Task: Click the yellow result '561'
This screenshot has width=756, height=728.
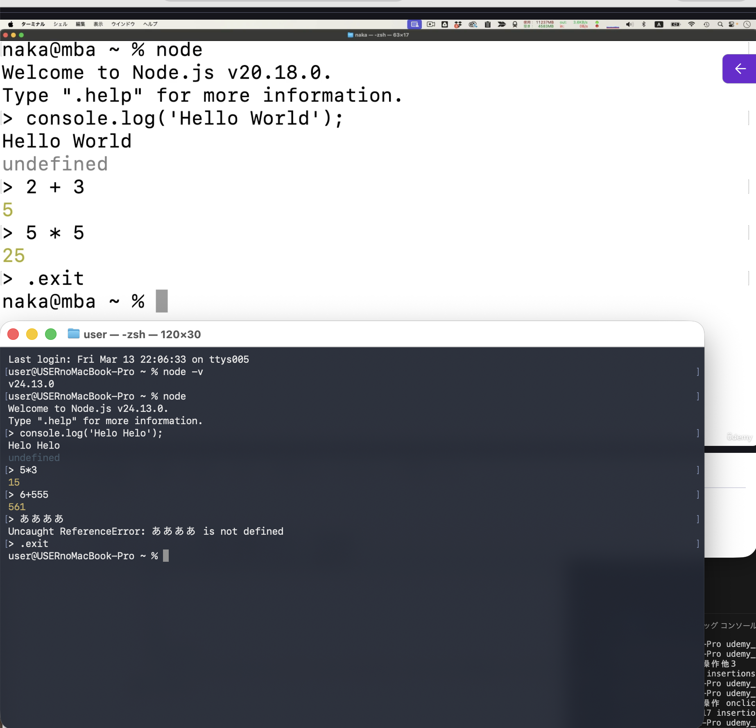Action: click(17, 507)
